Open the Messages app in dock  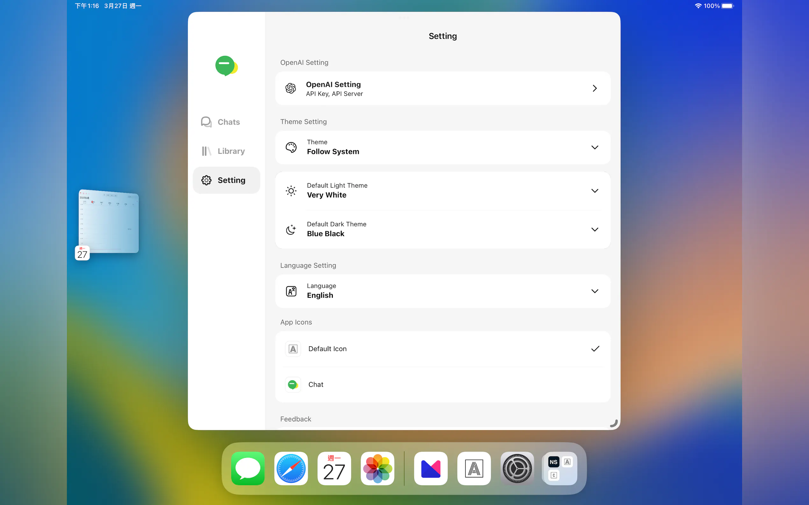pos(247,468)
